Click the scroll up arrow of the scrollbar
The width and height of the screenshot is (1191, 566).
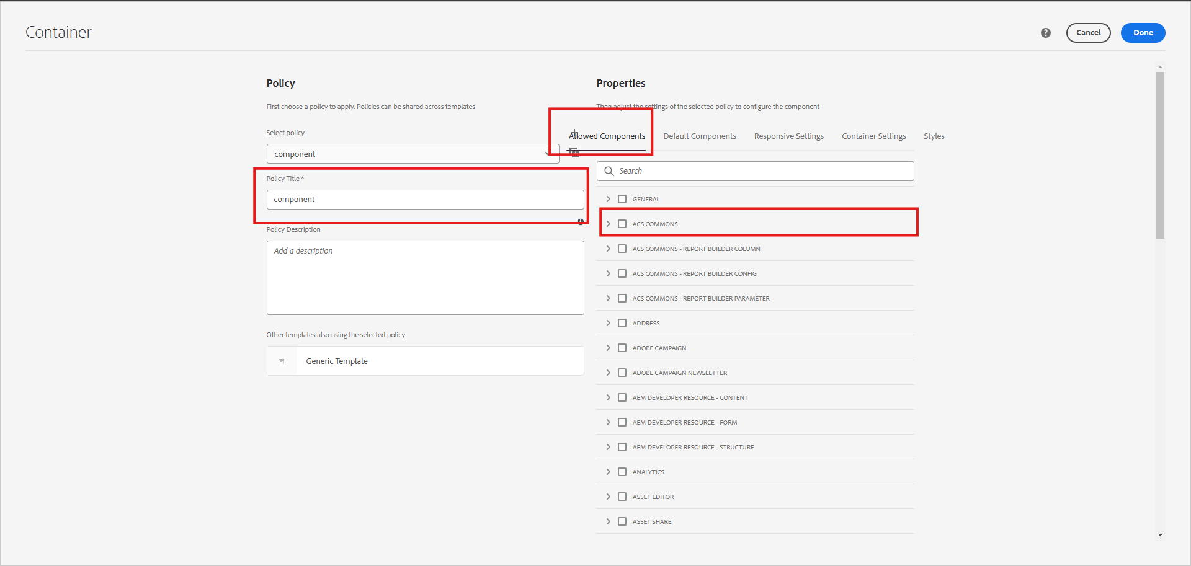[1160, 67]
